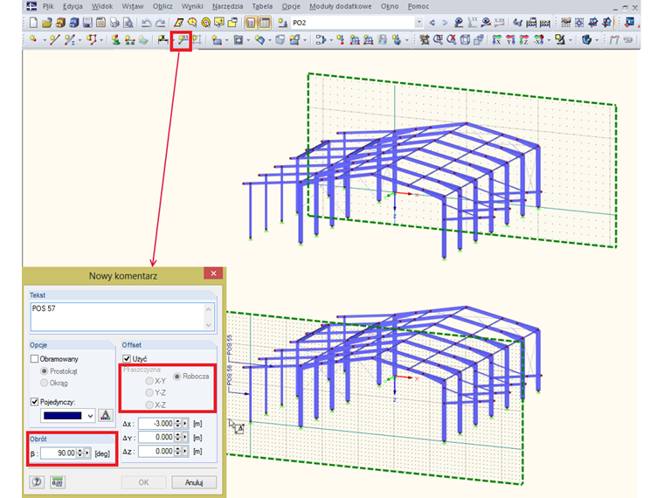Open the Oblicz menu

[163, 6]
